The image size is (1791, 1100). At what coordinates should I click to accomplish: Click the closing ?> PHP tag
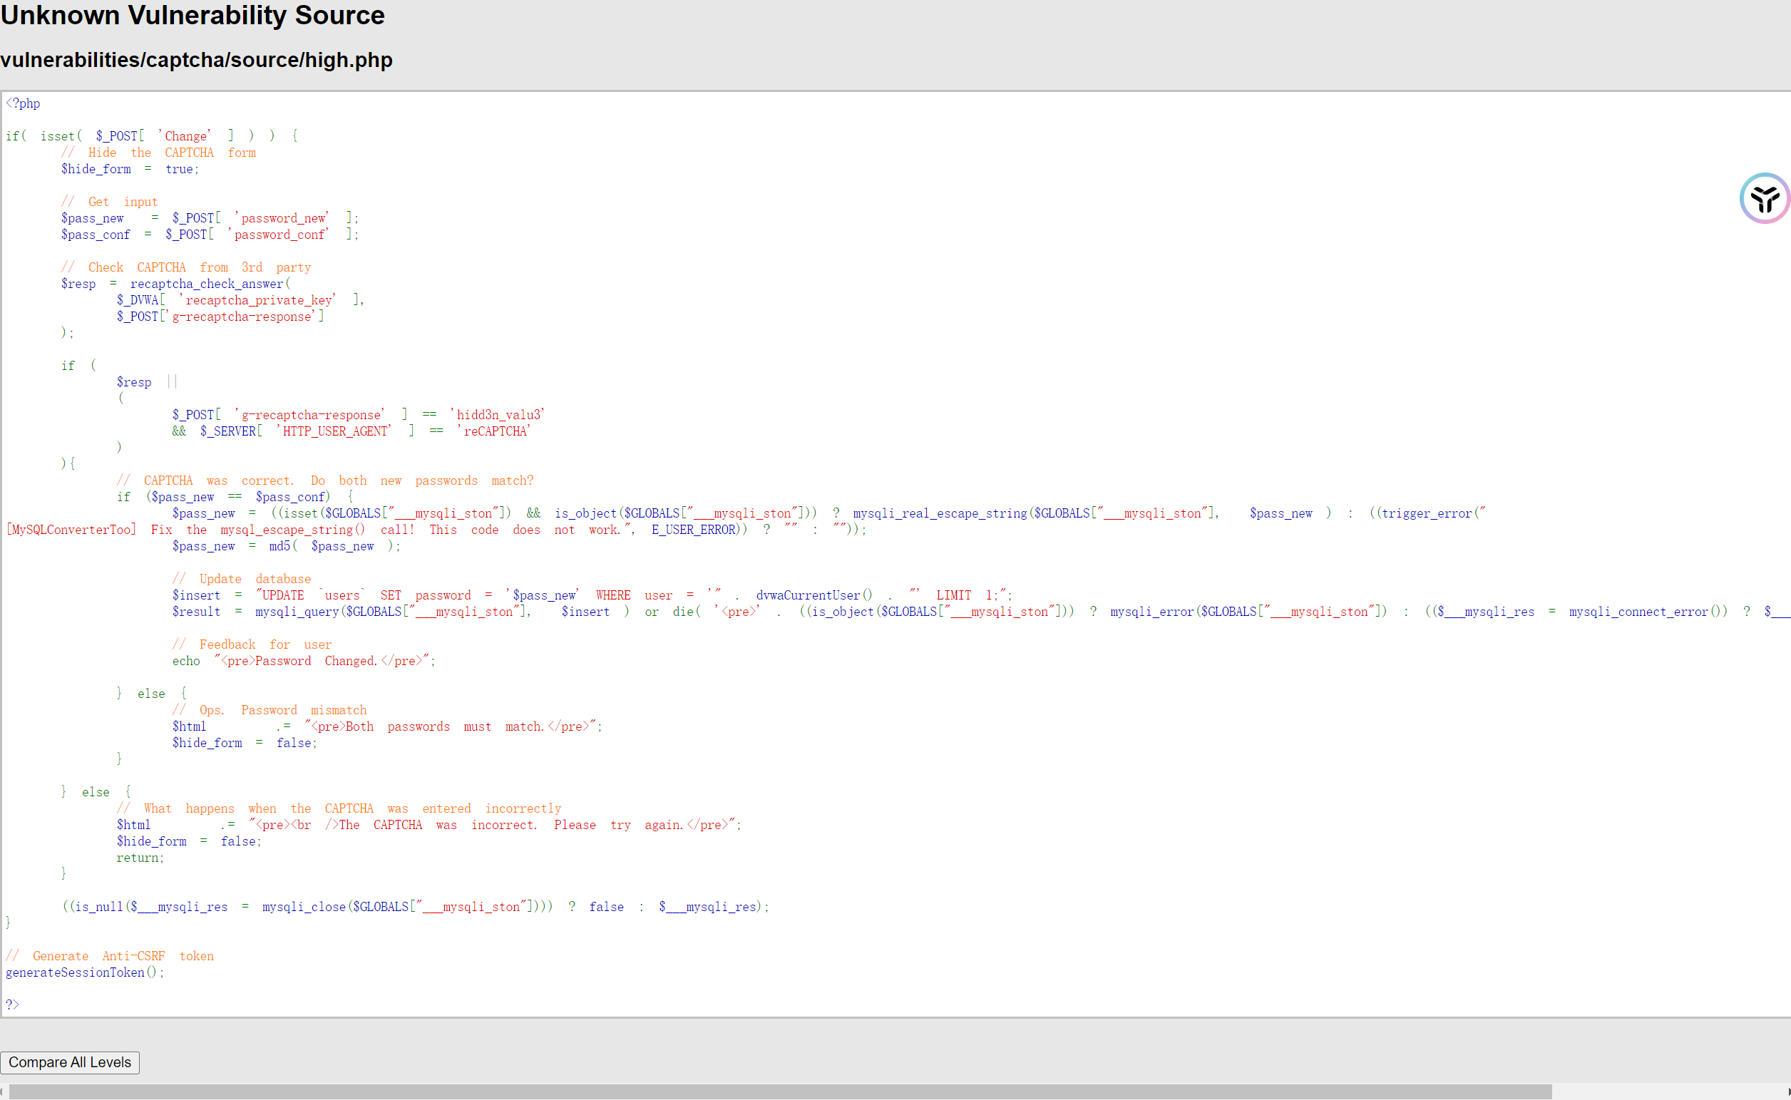coord(12,1004)
